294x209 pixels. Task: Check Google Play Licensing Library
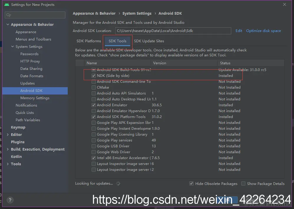click(x=94, y=134)
